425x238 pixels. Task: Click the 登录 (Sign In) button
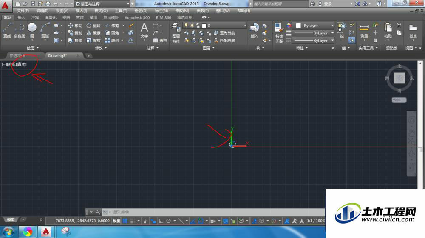click(325, 4)
